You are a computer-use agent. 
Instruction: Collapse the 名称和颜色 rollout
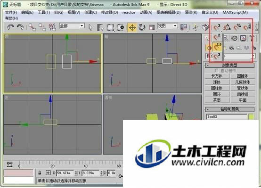[229, 109]
